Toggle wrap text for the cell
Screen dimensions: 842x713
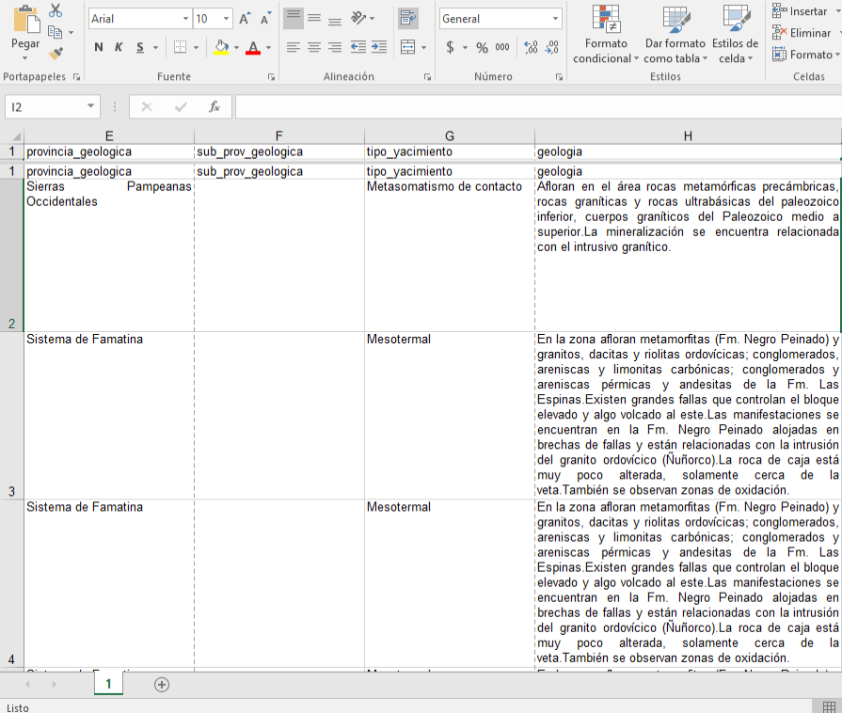(x=408, y=18)
